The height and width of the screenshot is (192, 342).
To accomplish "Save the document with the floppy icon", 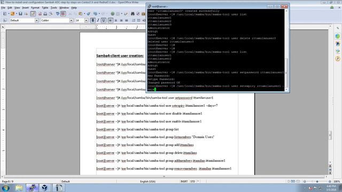I will (20, 14).
